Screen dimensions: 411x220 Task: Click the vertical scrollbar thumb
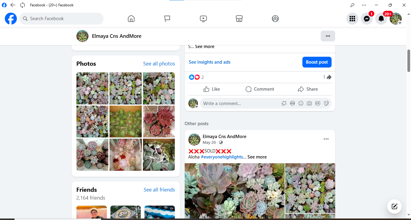tap(409, 61)
